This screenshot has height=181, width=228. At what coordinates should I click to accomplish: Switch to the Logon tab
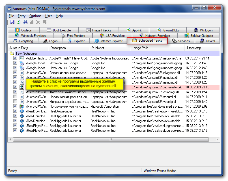[50, 41]
